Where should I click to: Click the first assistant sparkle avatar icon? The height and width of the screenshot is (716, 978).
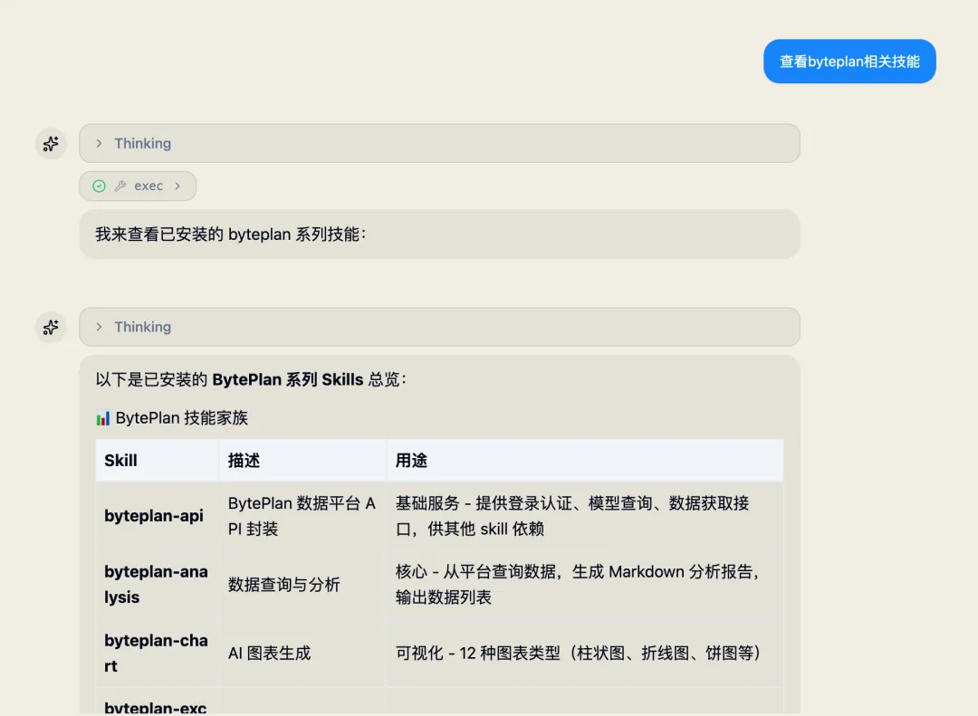51,144
